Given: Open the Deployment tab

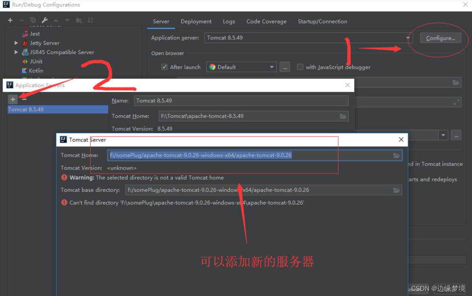Looking at the screenshot, I should [196, 22].
